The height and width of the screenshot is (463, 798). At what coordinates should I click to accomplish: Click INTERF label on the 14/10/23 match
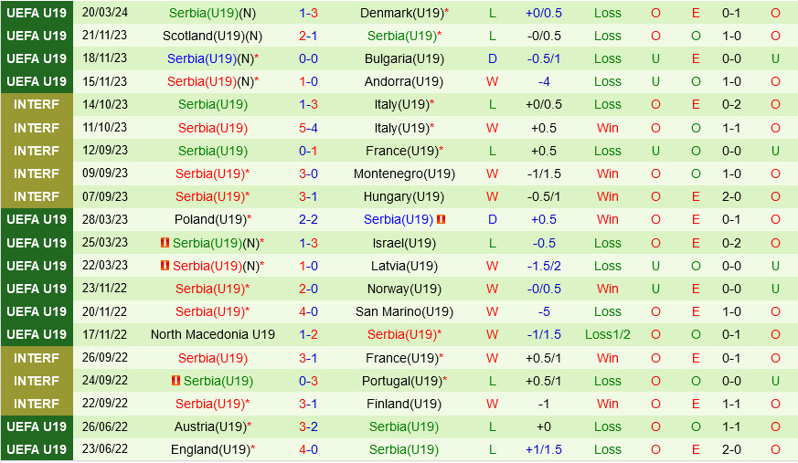tap(37, 104)
